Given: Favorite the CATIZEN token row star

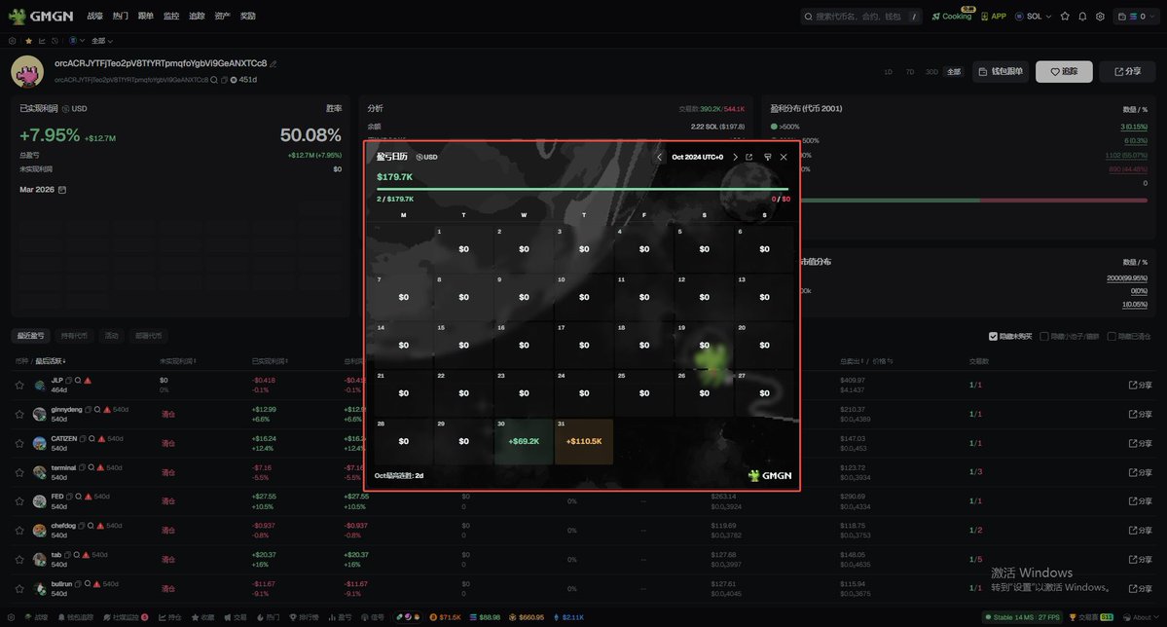Looking at the screenshot, I should (x=19, y=443).
